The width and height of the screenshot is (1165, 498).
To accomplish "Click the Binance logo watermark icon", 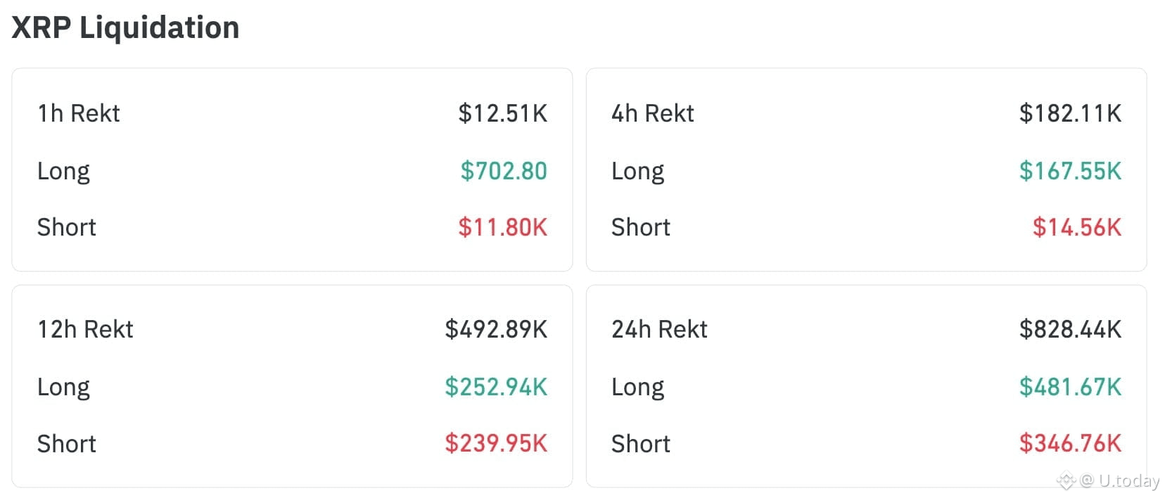I will coord(1066,481).
